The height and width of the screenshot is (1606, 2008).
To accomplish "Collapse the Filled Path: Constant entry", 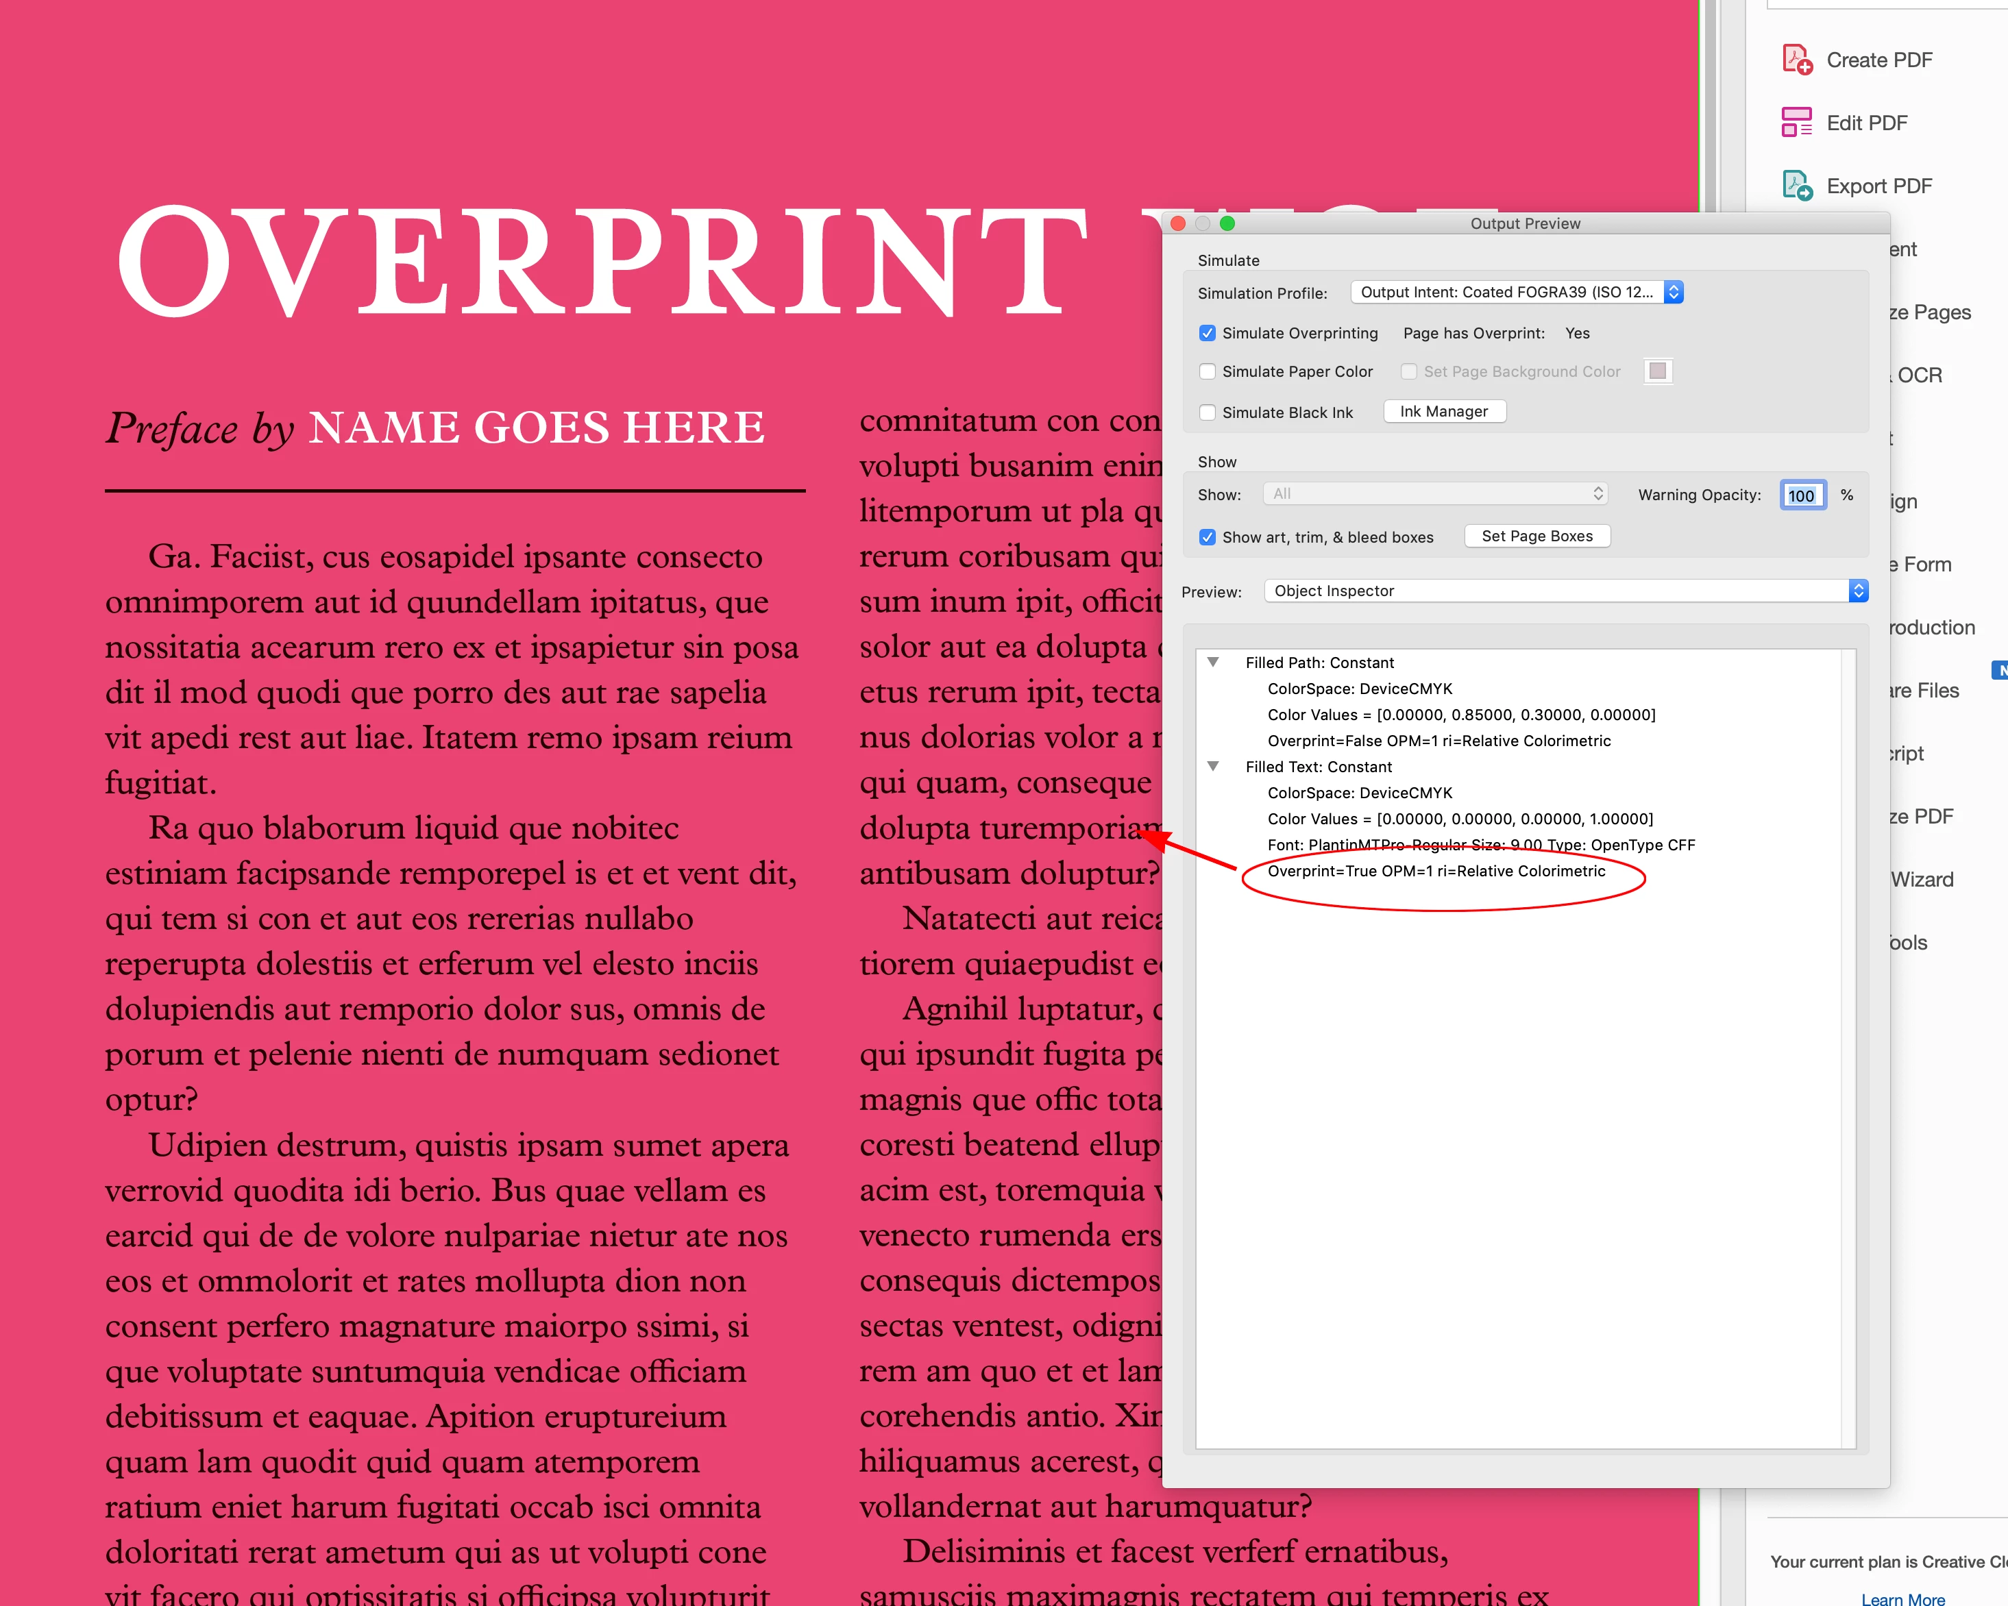I will click(1212, 662).
